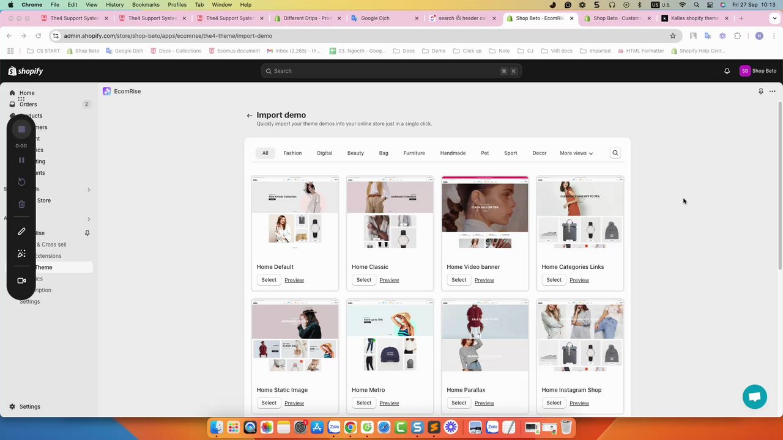Open Safari from the Dock

(384, 427)
